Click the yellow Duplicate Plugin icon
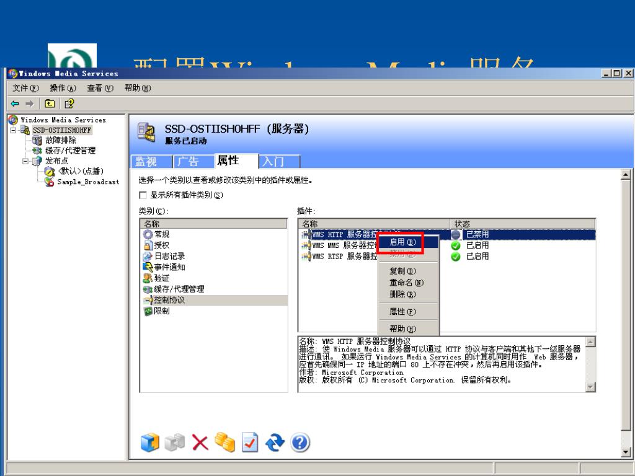Image resolution: width=635 pixels, height=476 pixels. [x=224, y=442]
